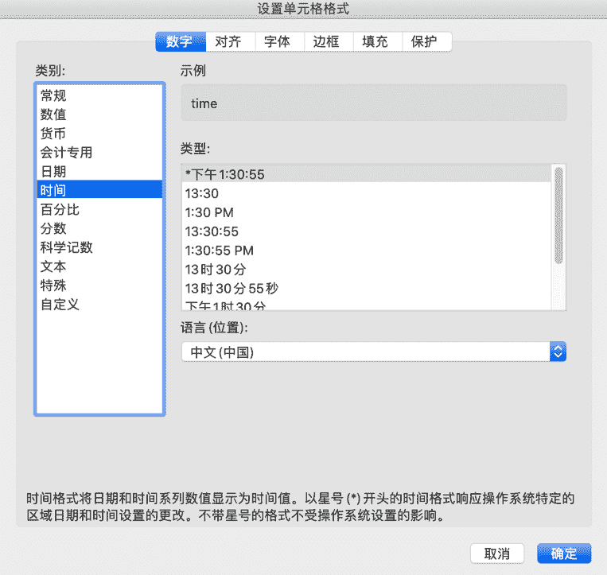Image resolution: width=607 pixels, height=575 pixels.
Task: Click the type list scrollbar
Action: coord(558,215)
